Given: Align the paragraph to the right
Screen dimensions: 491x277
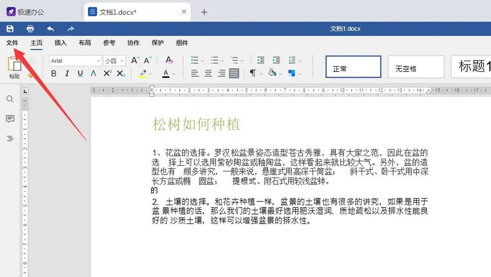Looking at the screenshot, I should pos(221,73).
